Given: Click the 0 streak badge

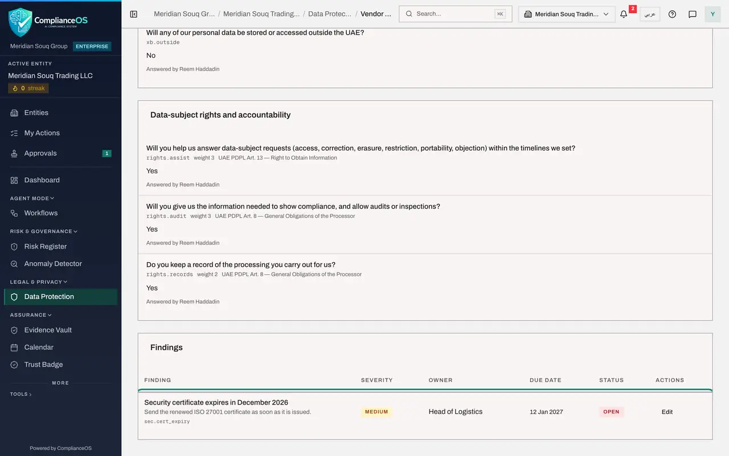Looking at the screenshot, I should (x=28, y=88).
